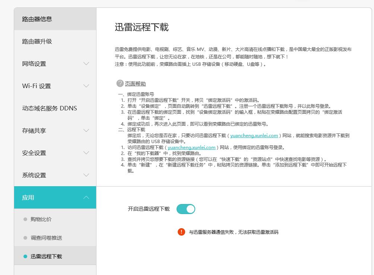Click the red exclamation error icon
Screen dimensions: 374x275
tap(181, 232)
